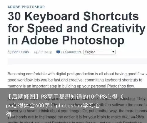The width and height of the screenshot is (147, 123).
Task: Open the 11 Comments link
Action: click(x=71, y=52)
